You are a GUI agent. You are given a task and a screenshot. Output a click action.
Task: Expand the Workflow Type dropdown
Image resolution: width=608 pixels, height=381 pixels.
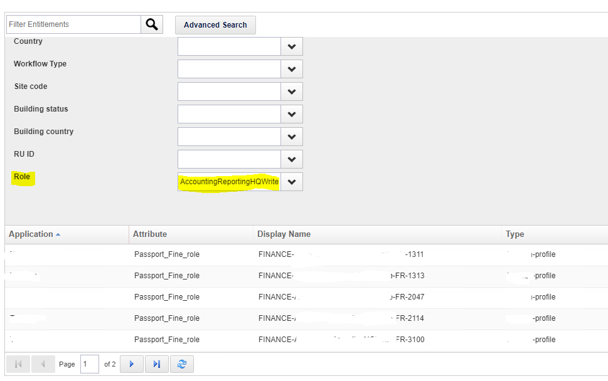291,69
